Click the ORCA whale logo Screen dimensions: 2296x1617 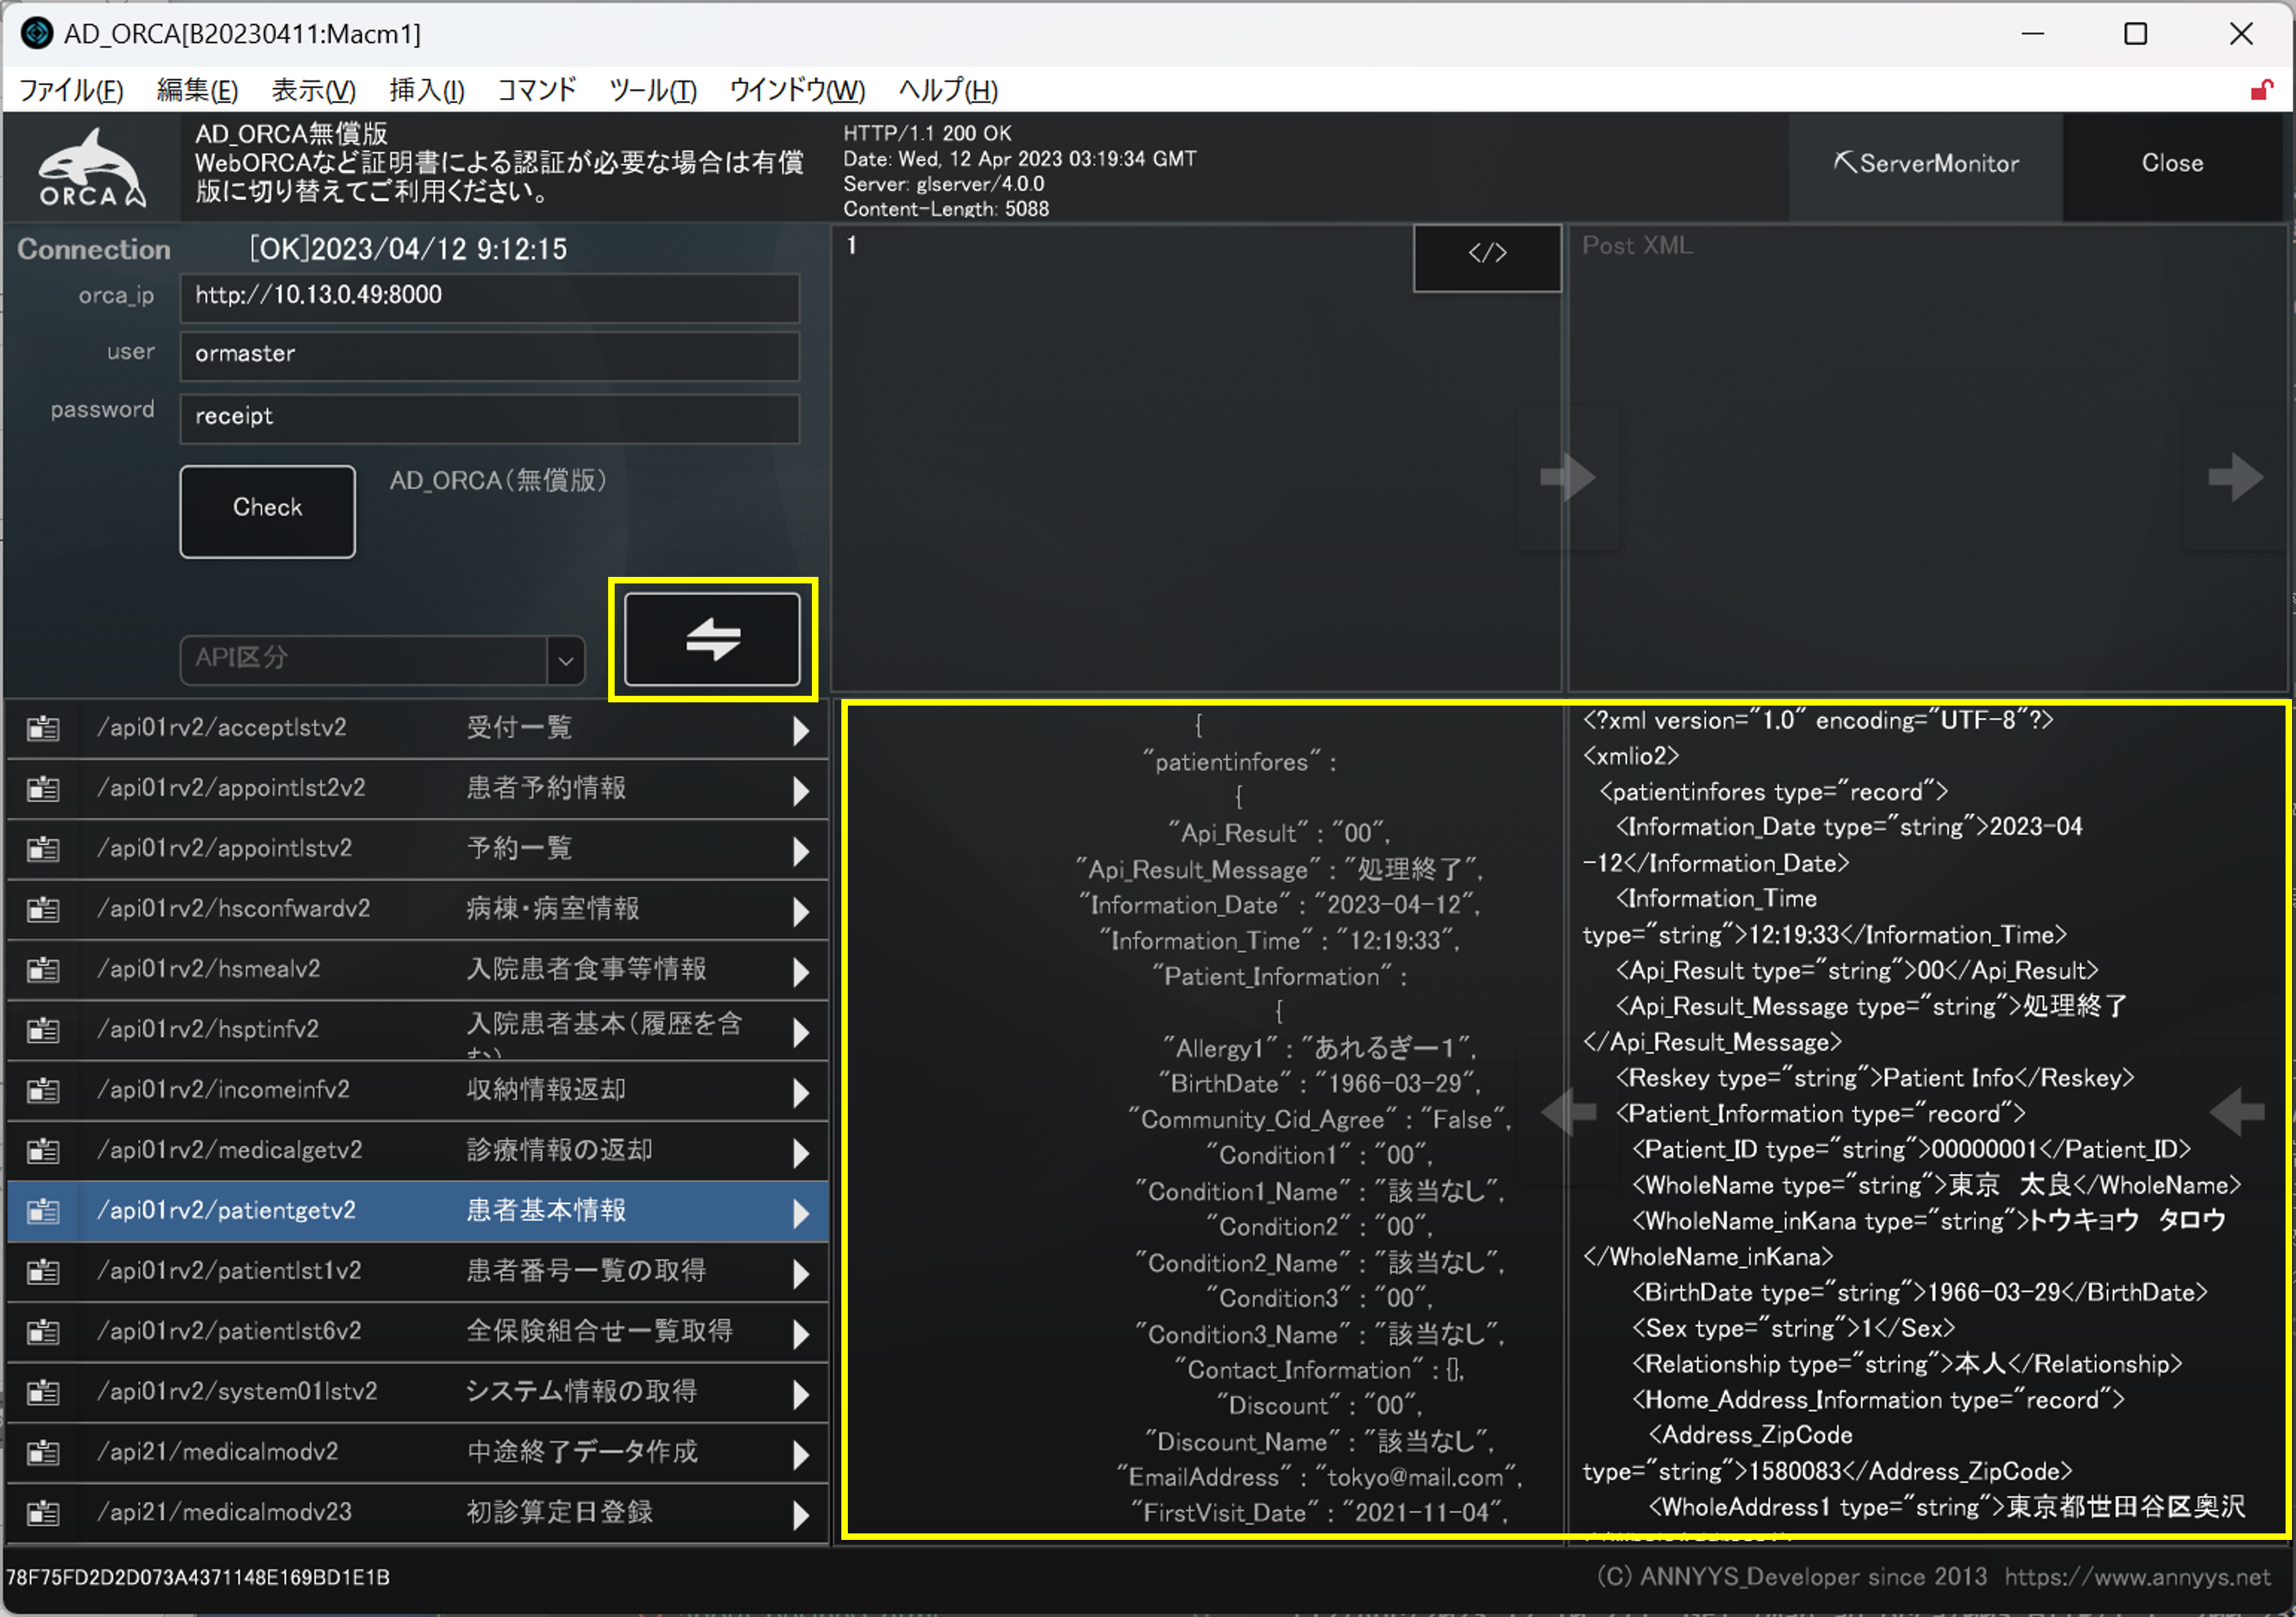[92, 167]
